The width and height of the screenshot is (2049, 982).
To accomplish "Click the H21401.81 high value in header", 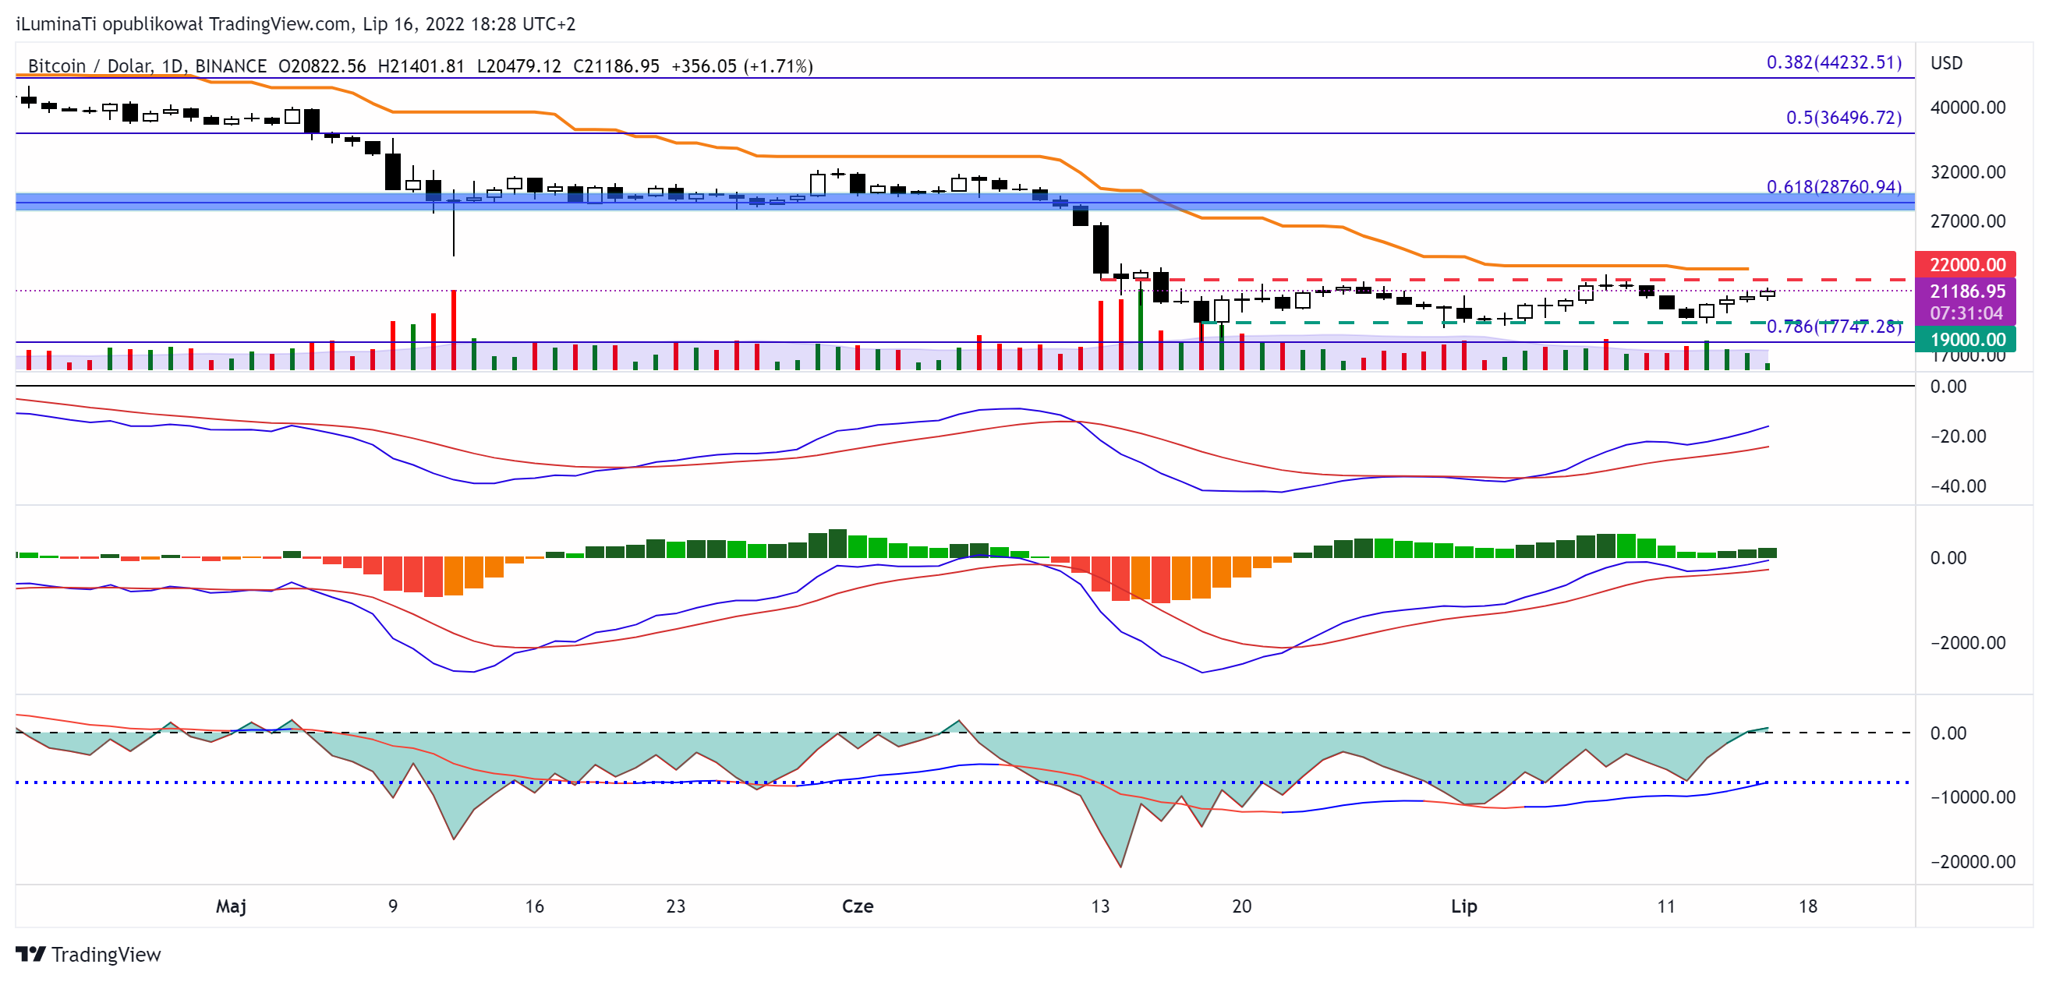I will pyautogui.click(x=421, y=66).
